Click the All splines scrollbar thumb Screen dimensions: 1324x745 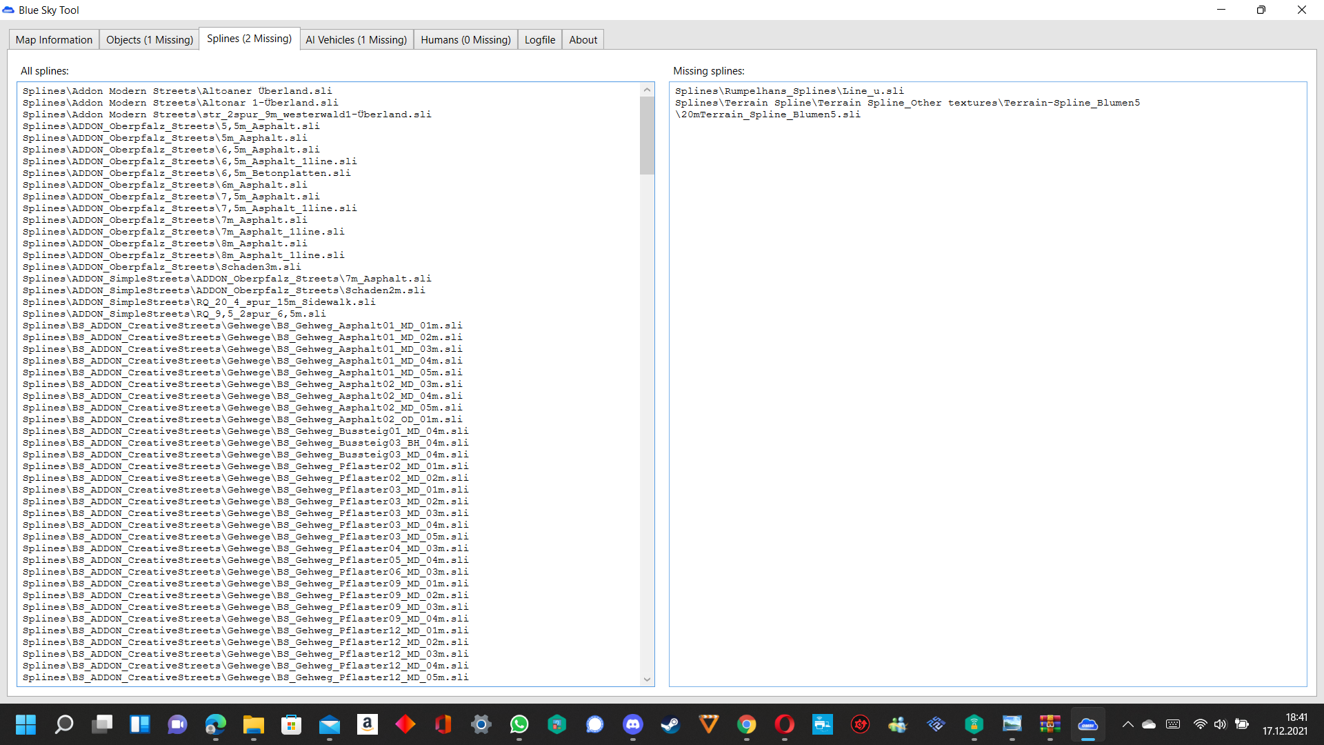pyautogui.click(x=647, y=135)
